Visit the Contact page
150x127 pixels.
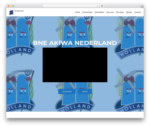pyautogui.click(x=137, y=12)
